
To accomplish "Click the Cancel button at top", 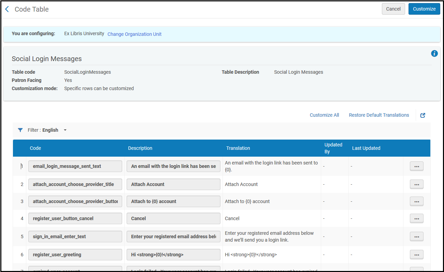I will coord(393,9).
